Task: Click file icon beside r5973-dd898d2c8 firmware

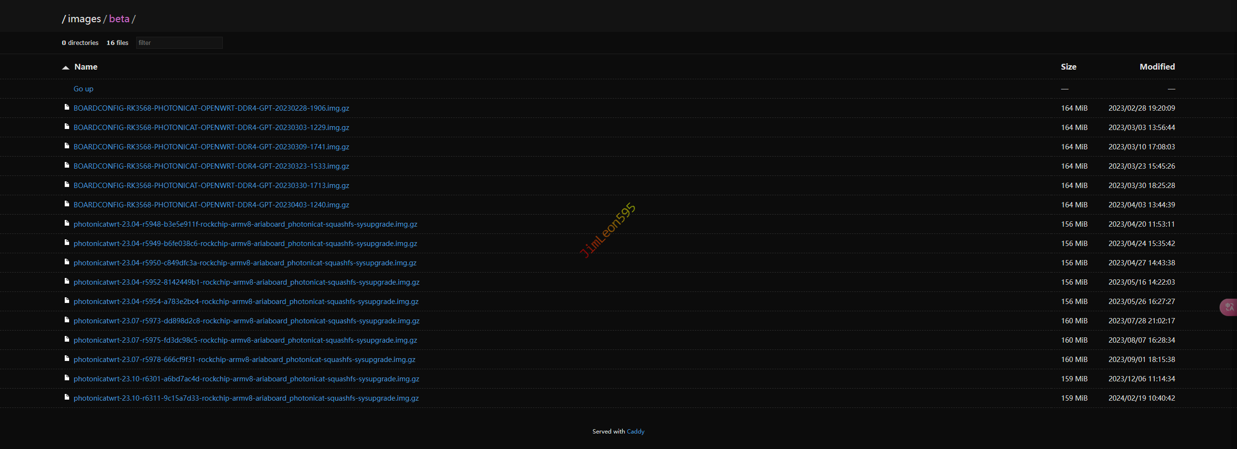Action: [x=67, y=320]
